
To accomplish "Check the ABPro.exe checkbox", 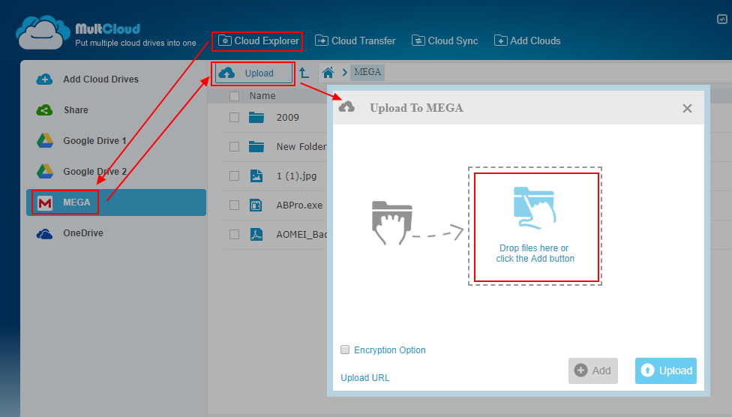I will pos(234,205).
